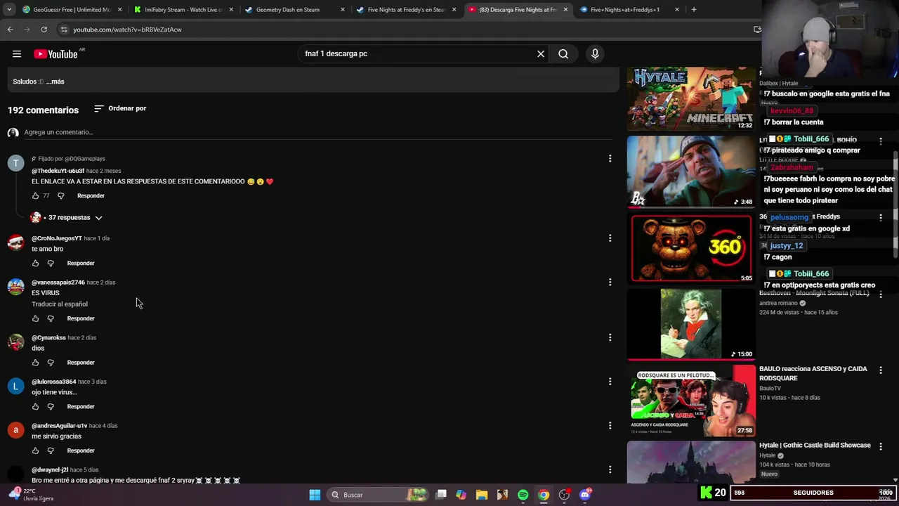
Task: Click 'Traducir al español' link
Action: point(60,304)
